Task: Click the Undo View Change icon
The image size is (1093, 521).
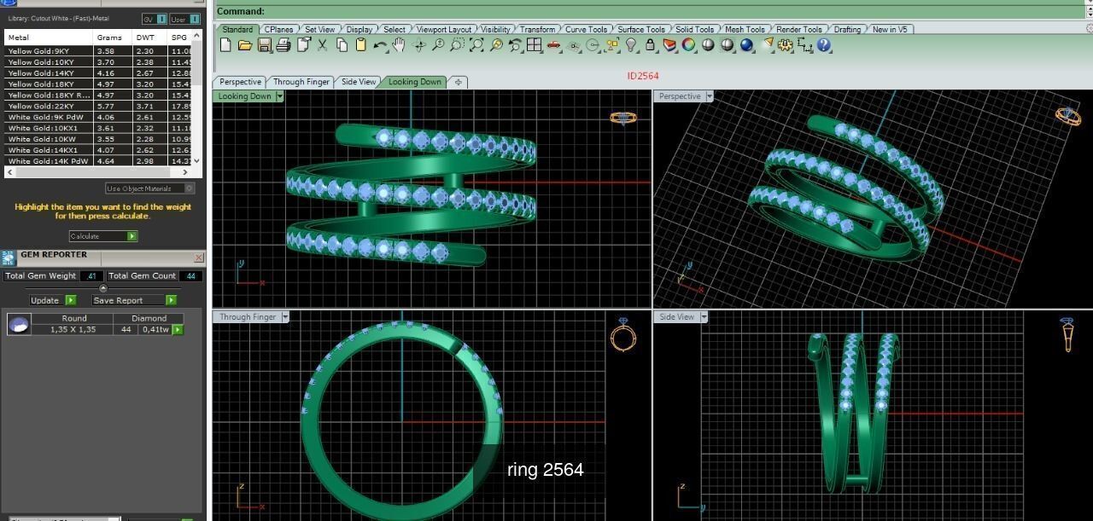Action: (x=514, y=44)
